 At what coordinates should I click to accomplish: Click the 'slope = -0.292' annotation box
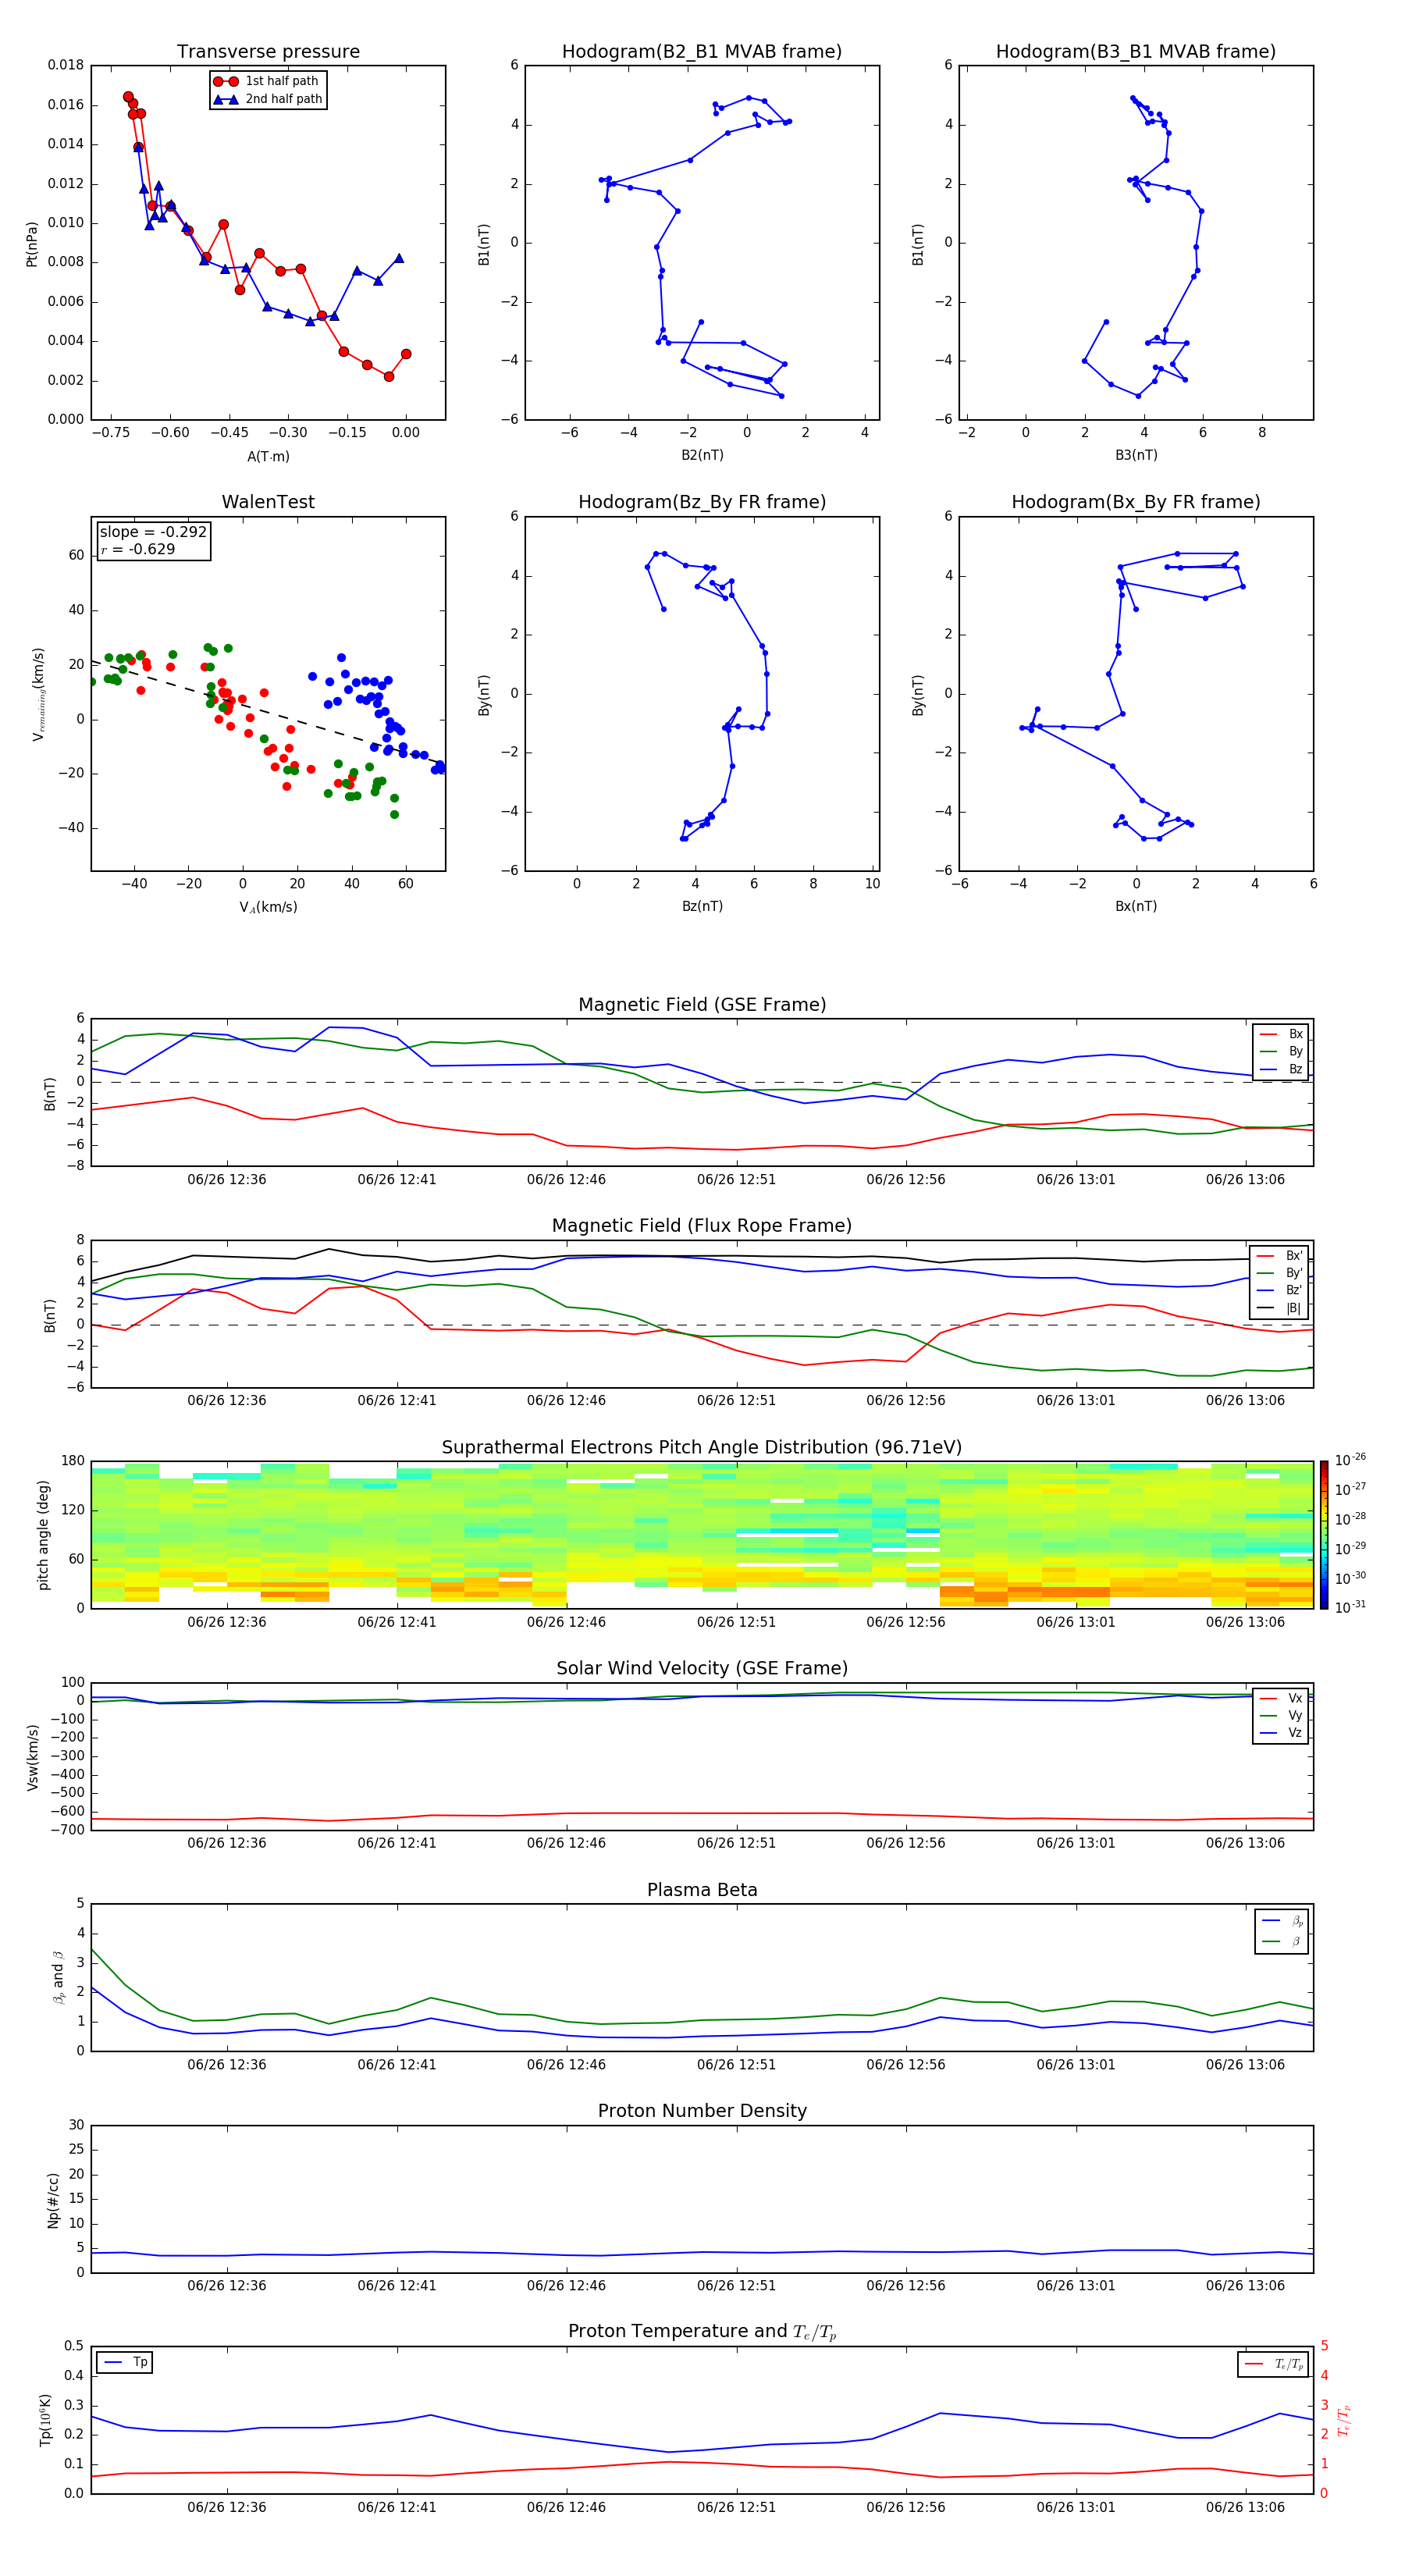tap(153, 540)
